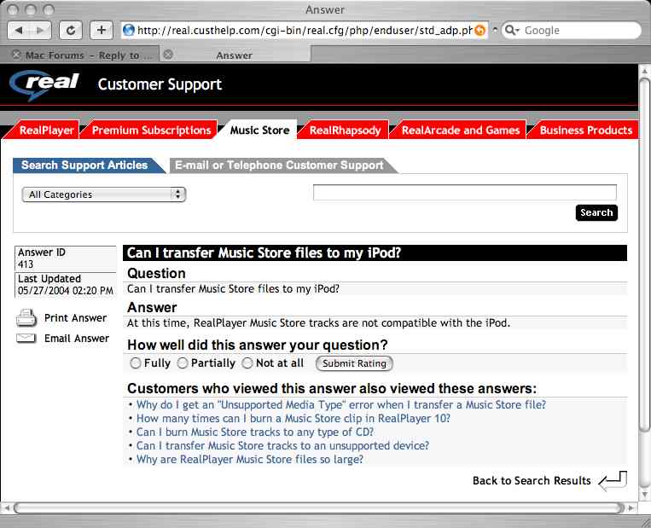651x528 pixels.
Task: Open the All Categories dropdown
Action: click(104, 194)
